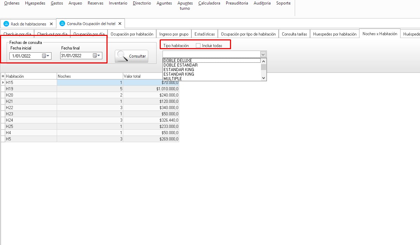Click the Consultar magnifier button
Viewport: 420px width, 245px height.
pos(131,56)
